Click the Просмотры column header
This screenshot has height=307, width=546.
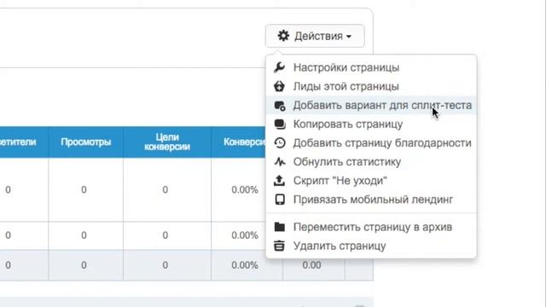click(x=85, y=142)
